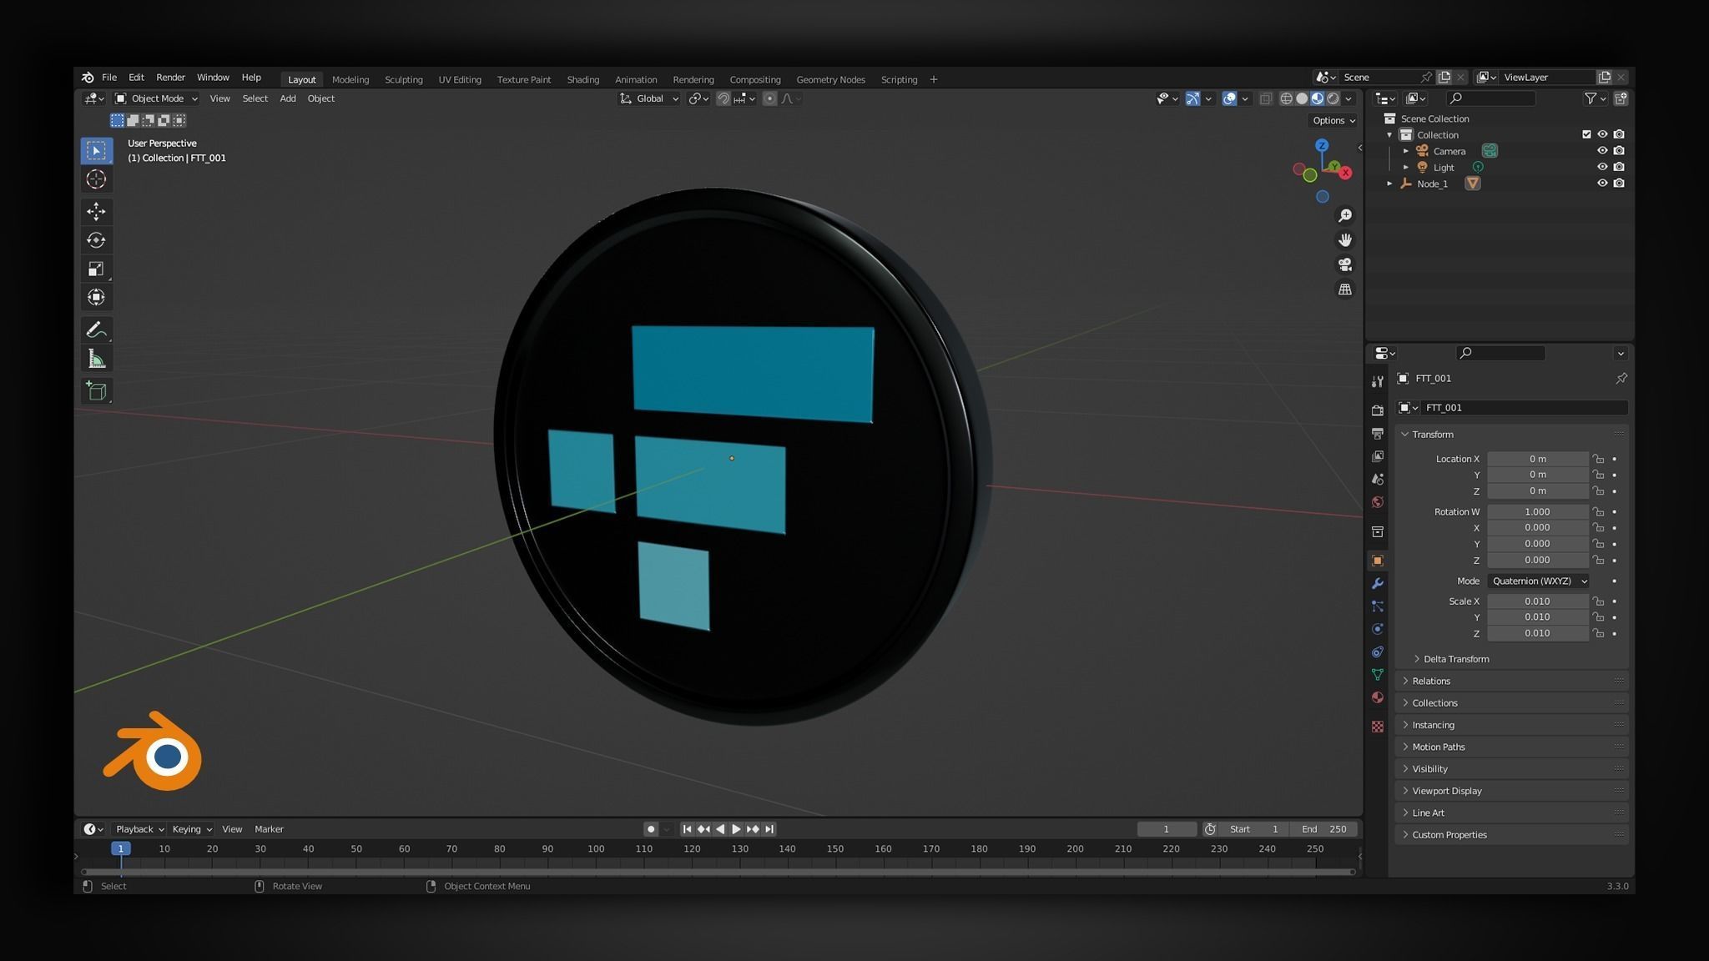Click the viewport Options button
Image resolution: width=1709 pixels, height=961 pixels.
1333,120
